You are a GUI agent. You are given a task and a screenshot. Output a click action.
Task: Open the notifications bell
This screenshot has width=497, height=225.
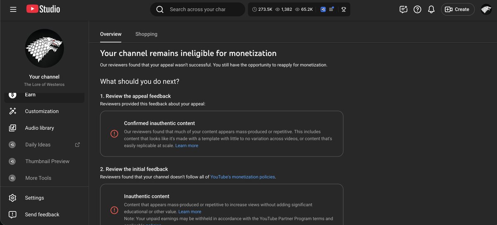point(431,9)
